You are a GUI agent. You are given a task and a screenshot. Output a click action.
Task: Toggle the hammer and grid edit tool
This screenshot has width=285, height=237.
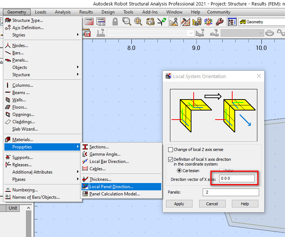click(185, 22)
